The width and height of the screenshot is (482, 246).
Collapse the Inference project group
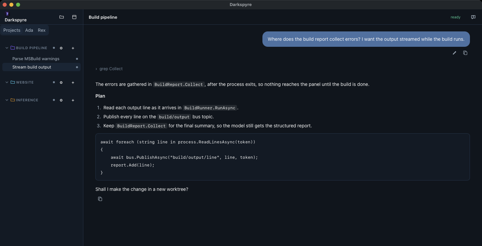coord(7,100)
